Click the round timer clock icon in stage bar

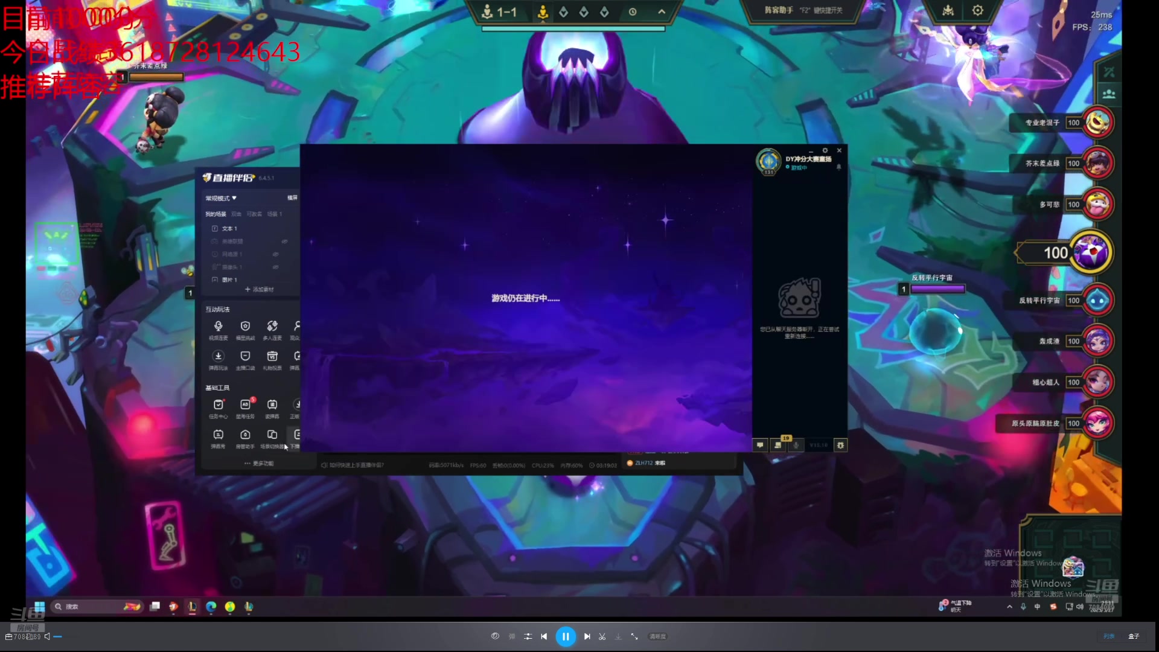pos(633,12)
